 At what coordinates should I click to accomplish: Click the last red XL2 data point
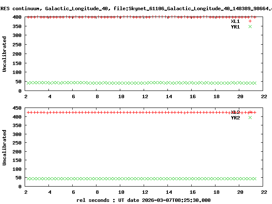pos(255,112)
